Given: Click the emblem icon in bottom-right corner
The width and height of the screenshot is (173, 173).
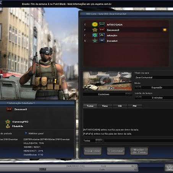Looking at the screenshot, I should pos(168,168).
